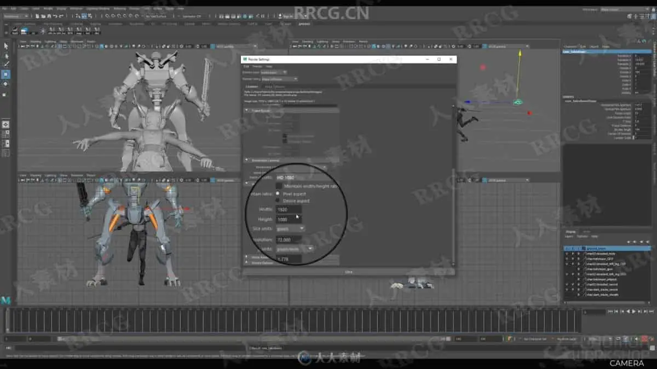Activate the highlighted Move tool

coord(6,74)
